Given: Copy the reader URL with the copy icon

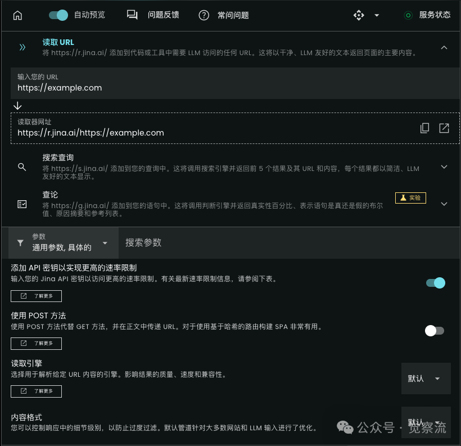Looking at the screenshot, I should (424, 128).
